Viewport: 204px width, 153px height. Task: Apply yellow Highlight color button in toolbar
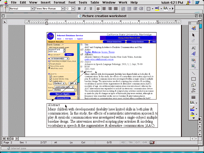tap(157, 9)
